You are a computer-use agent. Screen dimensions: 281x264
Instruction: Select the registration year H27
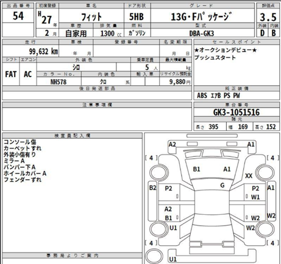45,18
